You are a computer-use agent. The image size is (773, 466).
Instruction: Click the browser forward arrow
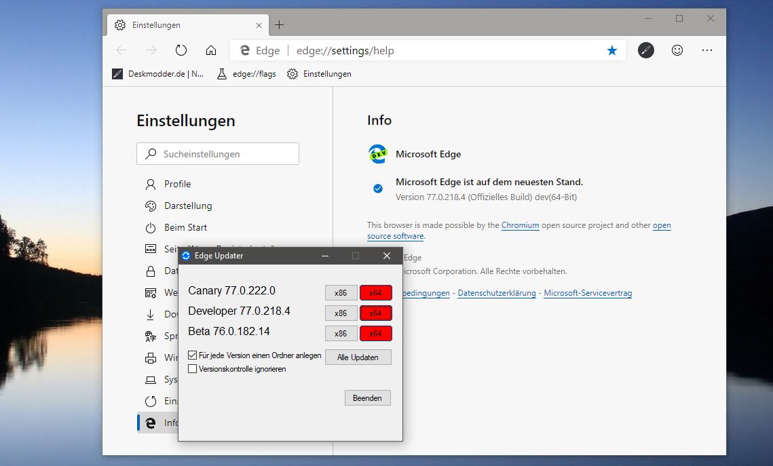tap(151, 50)
